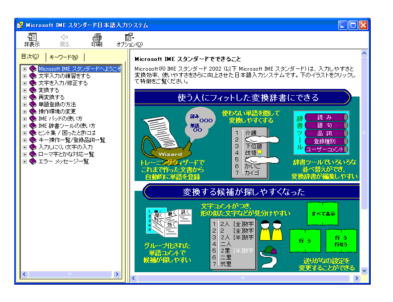The width and height of the screenshot is (393, 302).
Task: Click book icon beside 入力しにくい文字の入力
Action: tap(33, 147)
